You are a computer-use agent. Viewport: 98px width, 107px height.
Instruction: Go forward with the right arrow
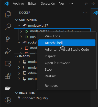(93, 4)
